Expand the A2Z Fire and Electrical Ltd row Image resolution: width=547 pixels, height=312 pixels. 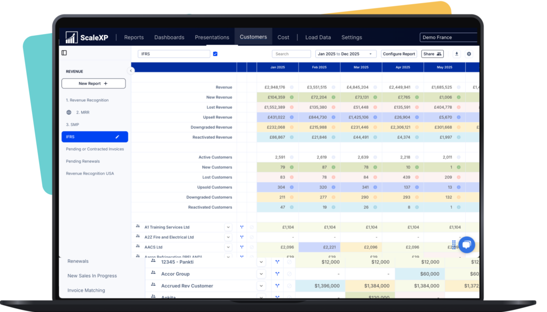[228, 237]
